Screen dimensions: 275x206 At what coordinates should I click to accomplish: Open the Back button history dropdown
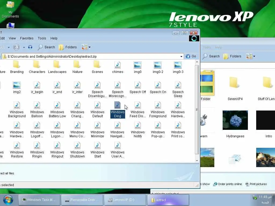point(9,47)
